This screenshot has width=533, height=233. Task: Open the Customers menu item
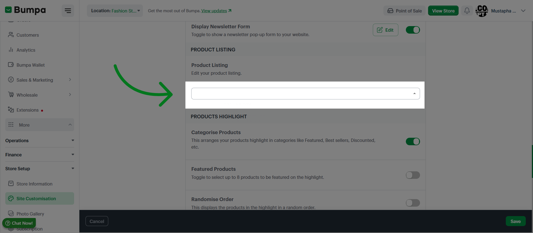coord(40,35)
